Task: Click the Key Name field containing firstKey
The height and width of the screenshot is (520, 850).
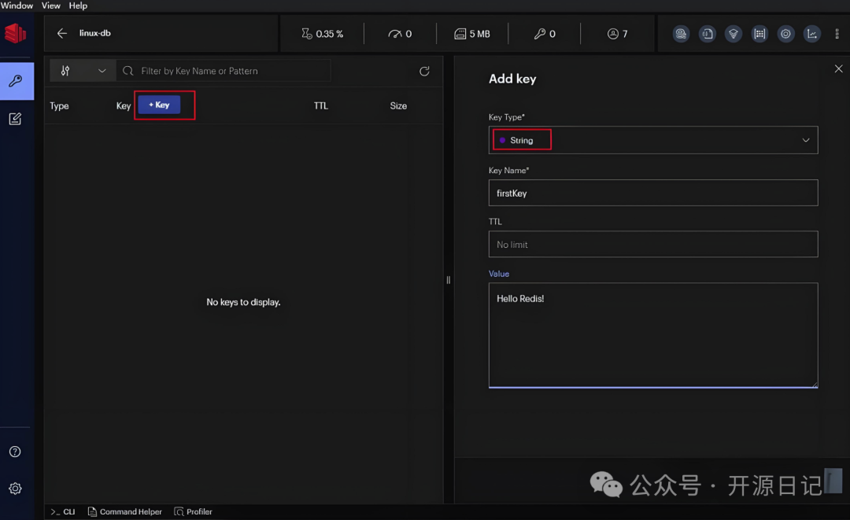Action: point(652,193)
